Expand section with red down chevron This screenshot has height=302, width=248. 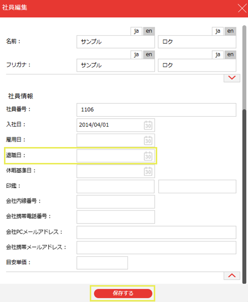point(232,78)
